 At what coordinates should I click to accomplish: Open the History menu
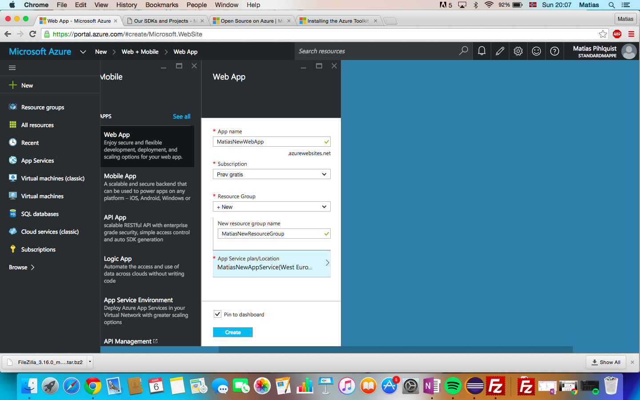click(127, 5)
